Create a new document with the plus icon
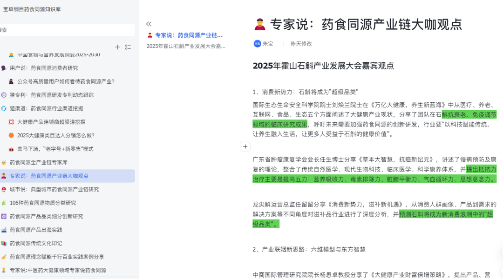This screenshot has width=503, height=279. [x=117, y=47]
